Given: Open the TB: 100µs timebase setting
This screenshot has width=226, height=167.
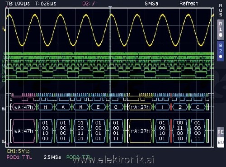Looking at the screenshot, I should tap(18, 4).
